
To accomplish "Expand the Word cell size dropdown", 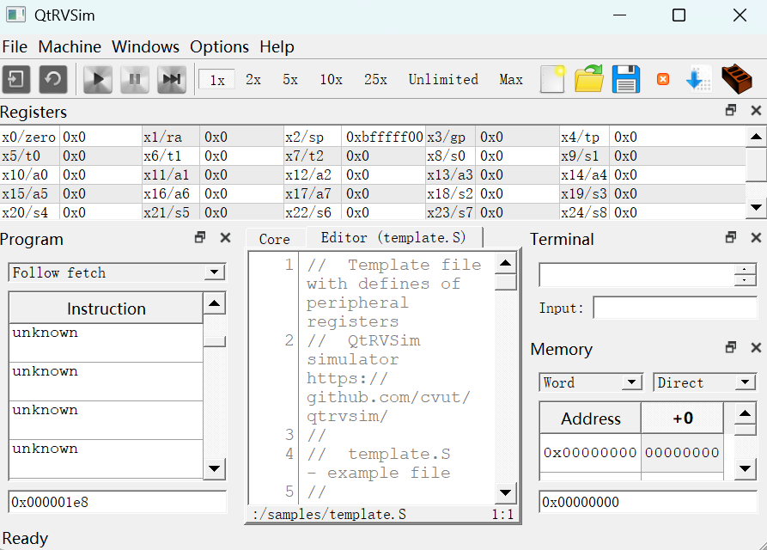I will click(x=591, y=382).
